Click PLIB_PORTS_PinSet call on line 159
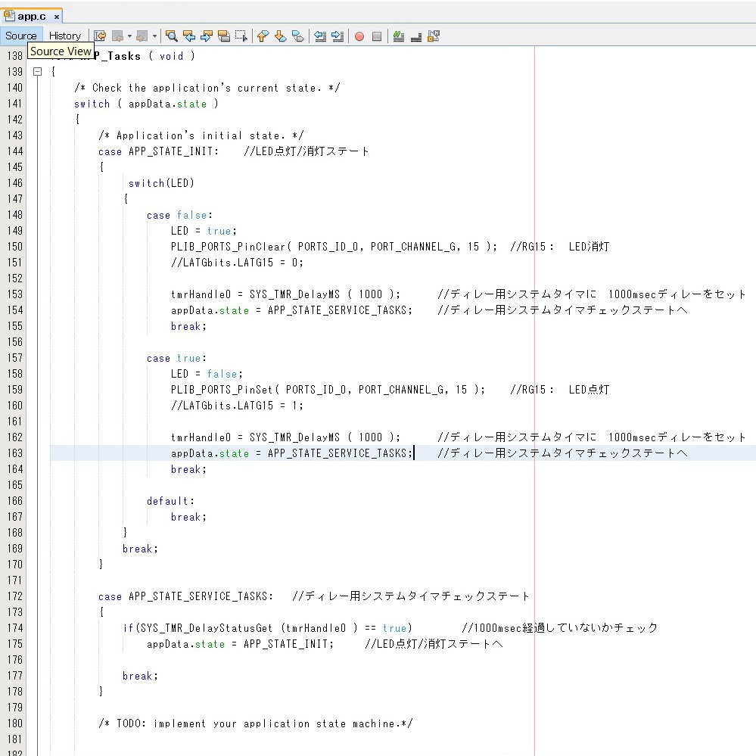Screen dimensions: 756x756 click(x=328, y=390)
